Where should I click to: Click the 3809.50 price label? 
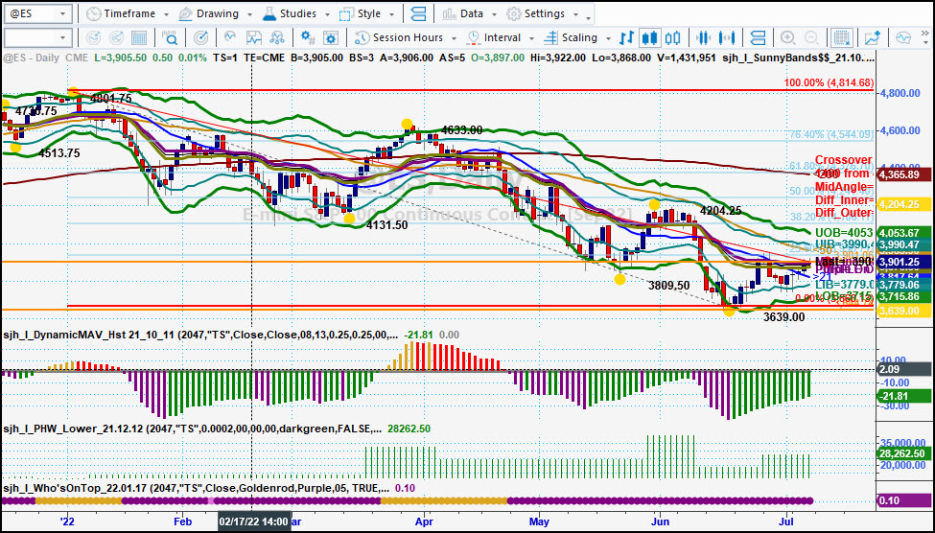[x=669, y=286]
